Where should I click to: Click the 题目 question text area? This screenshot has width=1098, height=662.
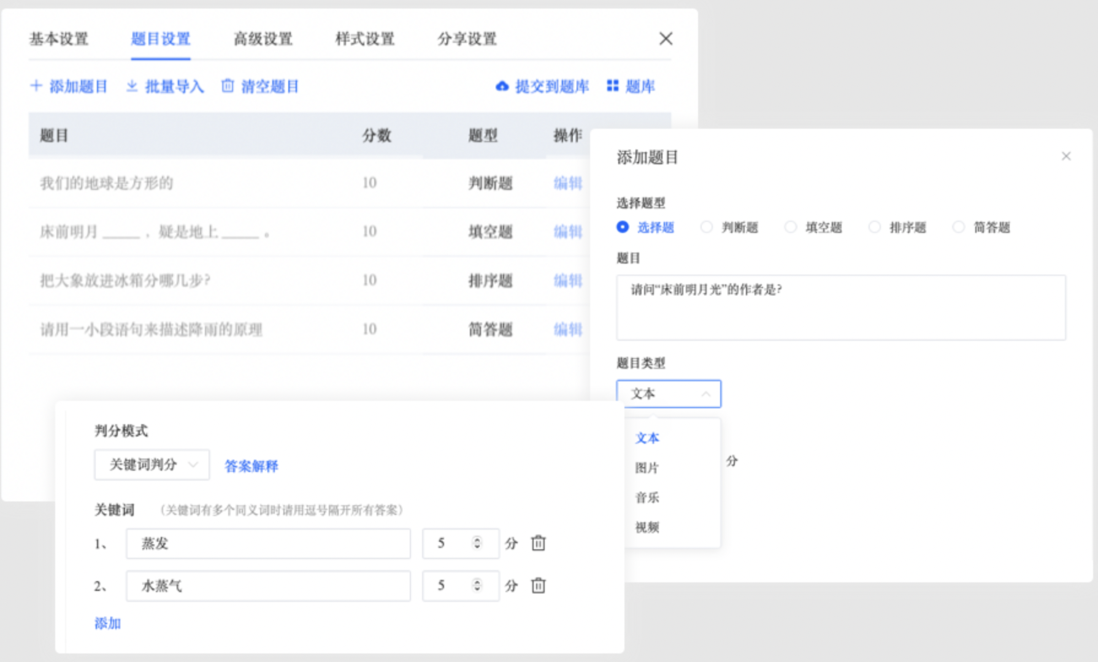tap(841, 308)
